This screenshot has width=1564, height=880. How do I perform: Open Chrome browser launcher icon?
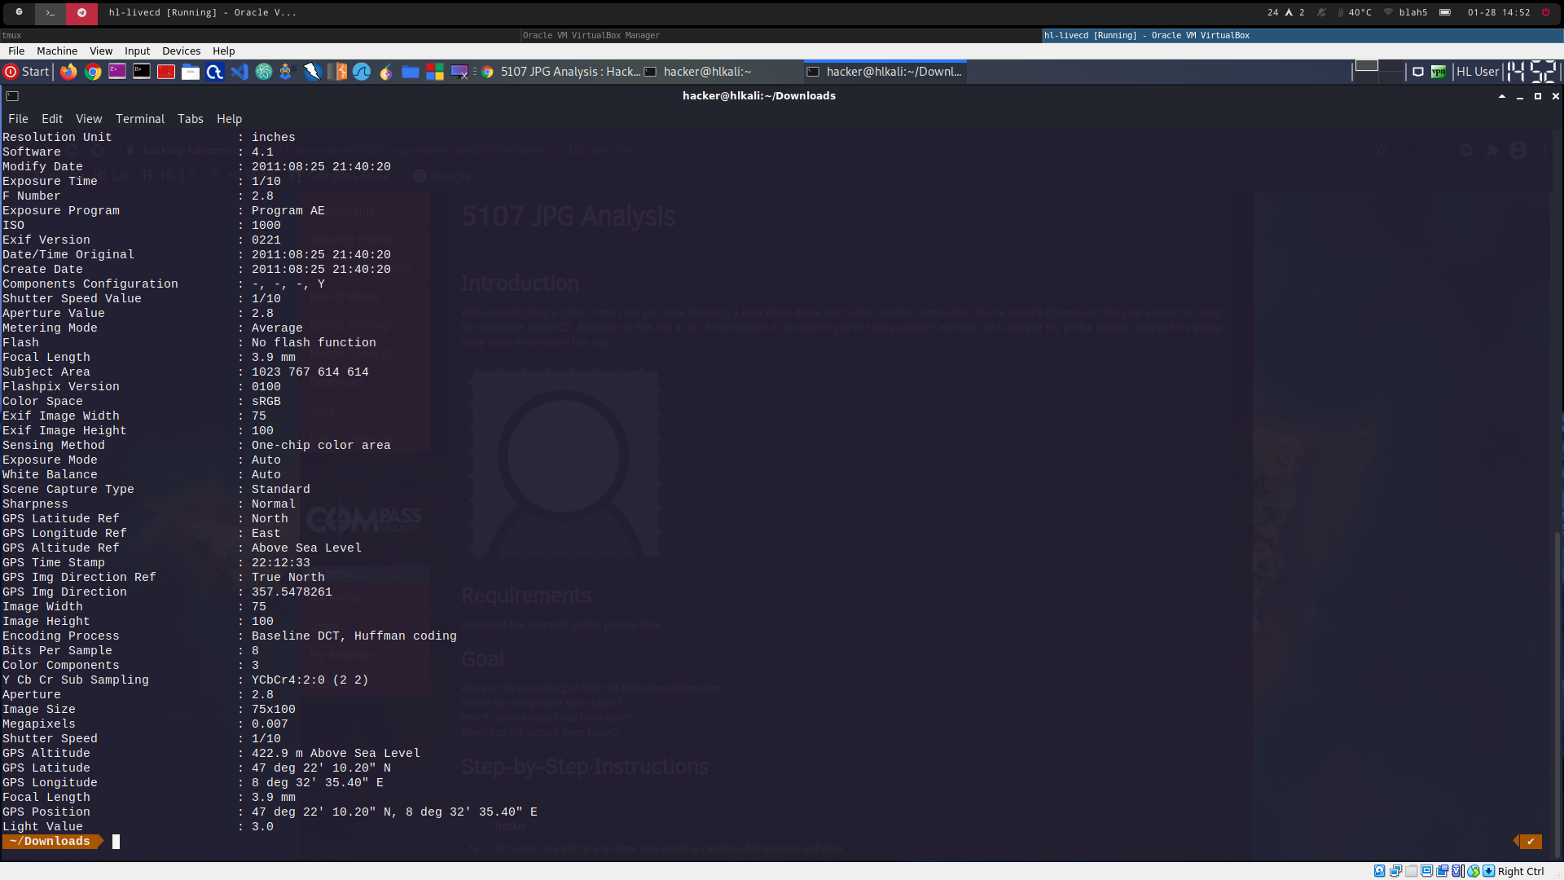[x=93, y=72]
